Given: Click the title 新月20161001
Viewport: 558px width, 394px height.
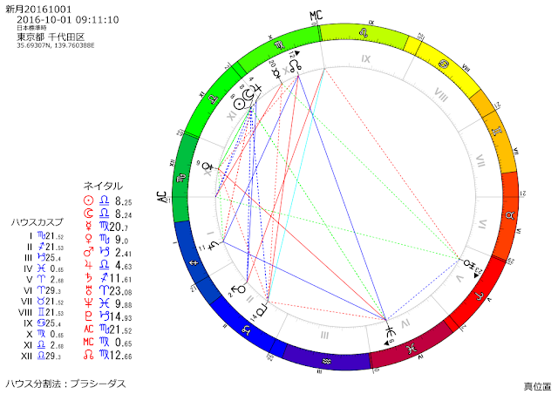Looking at the screenshot, I should click(x=38, y=9).
